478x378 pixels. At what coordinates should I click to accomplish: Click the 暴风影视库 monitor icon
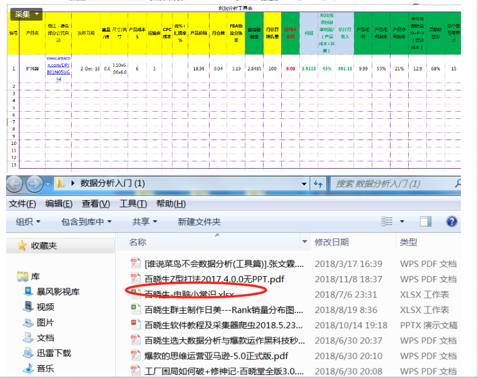(29, 291)
